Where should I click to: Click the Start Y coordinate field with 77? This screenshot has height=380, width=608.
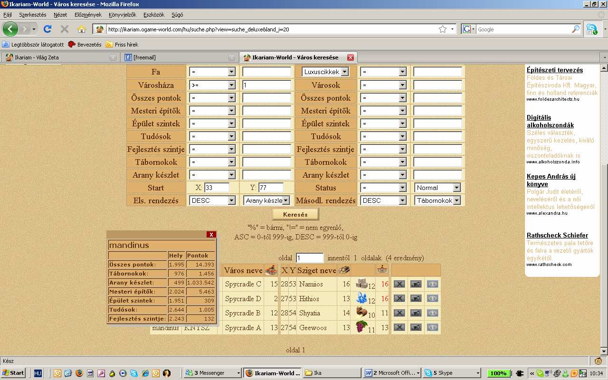(x=271, y=188)
